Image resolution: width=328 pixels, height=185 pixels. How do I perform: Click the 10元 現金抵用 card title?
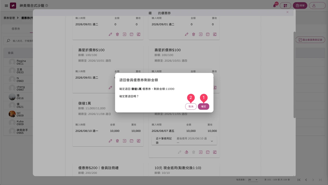[178, 168]
